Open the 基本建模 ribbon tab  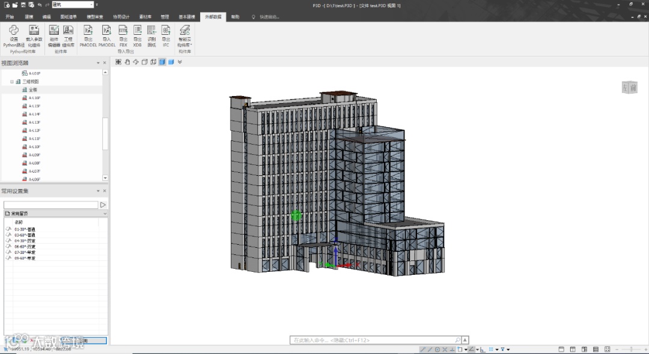pyautogui.click(x=187, y=17)
